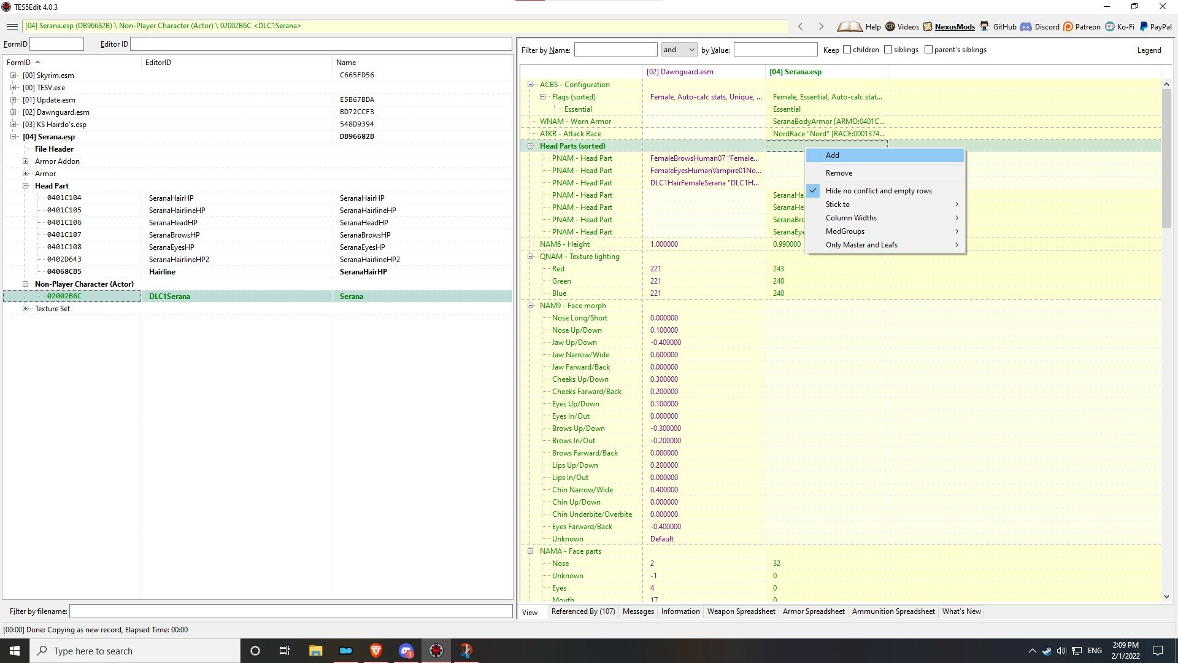1178x663 pixels.
Task: Click the GitHub icon
Action: tap(984, 26)
